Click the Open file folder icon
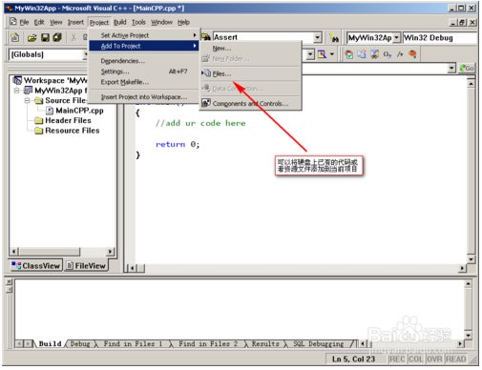 (x=31, y=38)
